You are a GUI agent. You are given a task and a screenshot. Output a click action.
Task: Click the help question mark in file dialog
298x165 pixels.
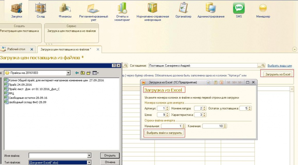(x=114, y=66)
